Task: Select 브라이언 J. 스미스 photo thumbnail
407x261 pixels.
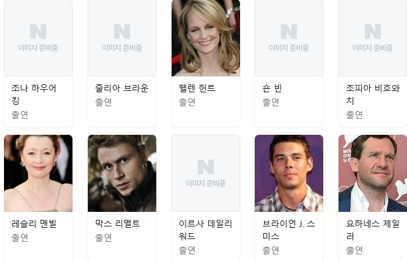Action: [289, 173]
